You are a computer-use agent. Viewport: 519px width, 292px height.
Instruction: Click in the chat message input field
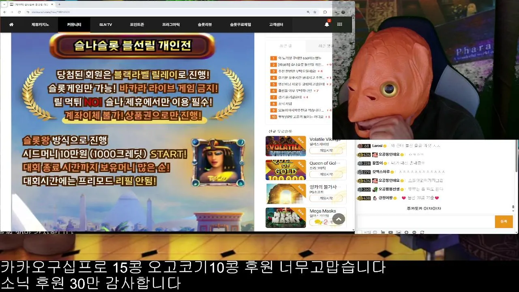click(x=425, y=222)
